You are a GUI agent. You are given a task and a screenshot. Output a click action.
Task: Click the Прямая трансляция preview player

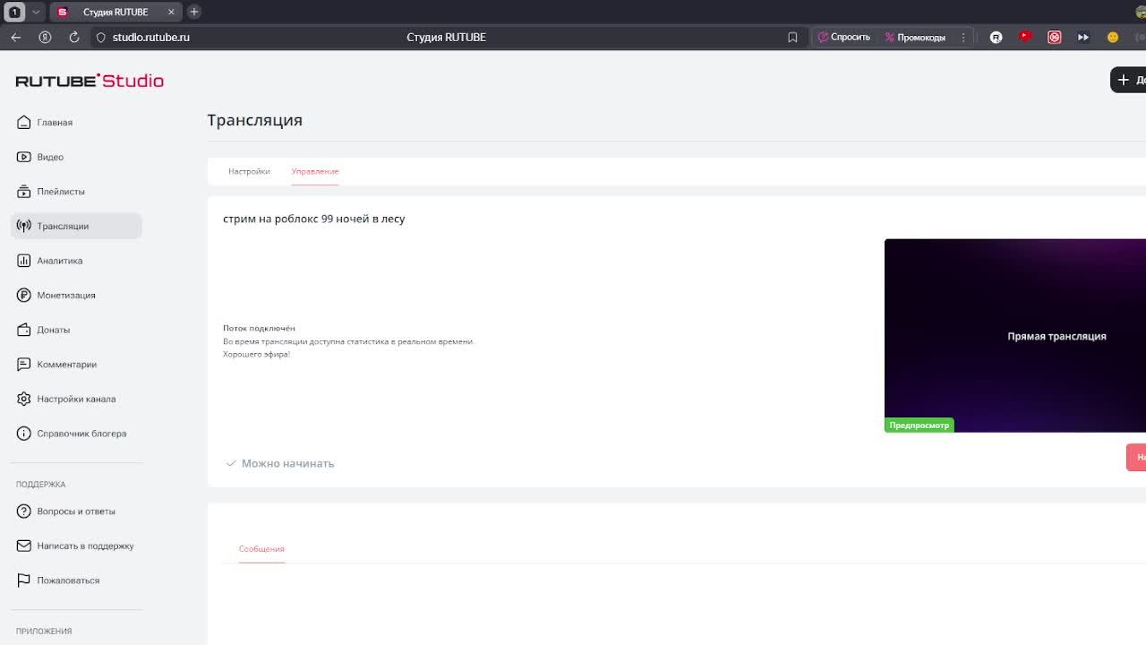(x=1015, y=336)
